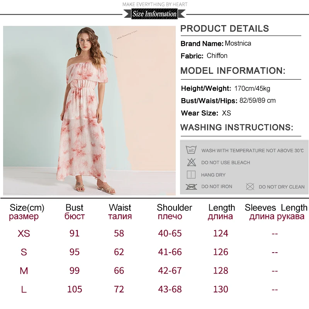309x309 pixels.
Task: Click the 30°C wash tub icon
Action: (191, 150)
